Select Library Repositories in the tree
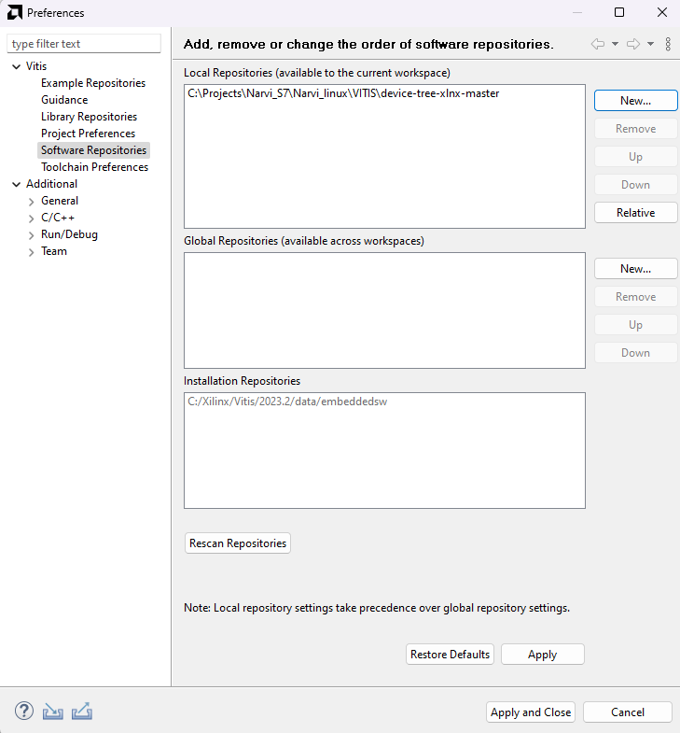The width and height of the screenshot is (680, 733). click(89, 117)
